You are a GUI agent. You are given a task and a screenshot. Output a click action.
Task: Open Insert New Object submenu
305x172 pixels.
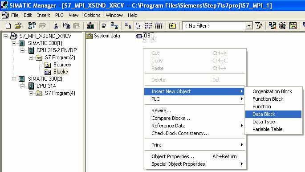coord(194,91)
